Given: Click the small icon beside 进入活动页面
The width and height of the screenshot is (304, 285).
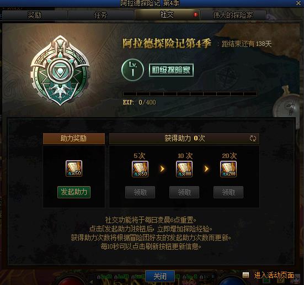Looking at the screenshot, I should click(x=246, y=275).
